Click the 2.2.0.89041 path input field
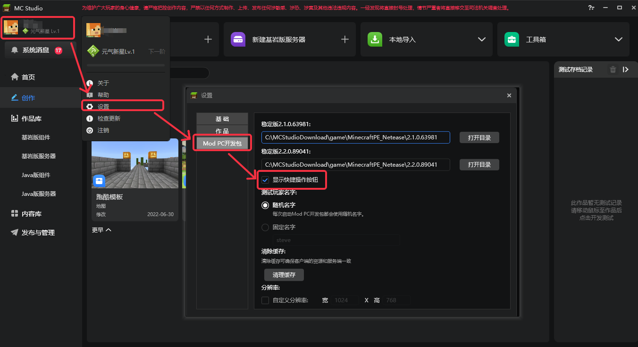638x347 pixels. pyautogui.click(x=356, y=165)
